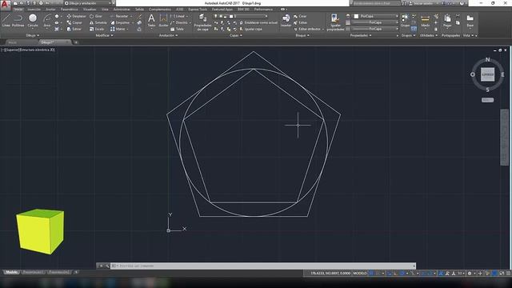
Task: Click the Lineal dimension button
Action: coord(178,16)
